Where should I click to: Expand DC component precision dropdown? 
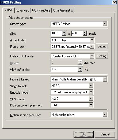point(91,105)
